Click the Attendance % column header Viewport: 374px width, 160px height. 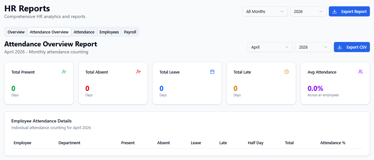[333, 143]
